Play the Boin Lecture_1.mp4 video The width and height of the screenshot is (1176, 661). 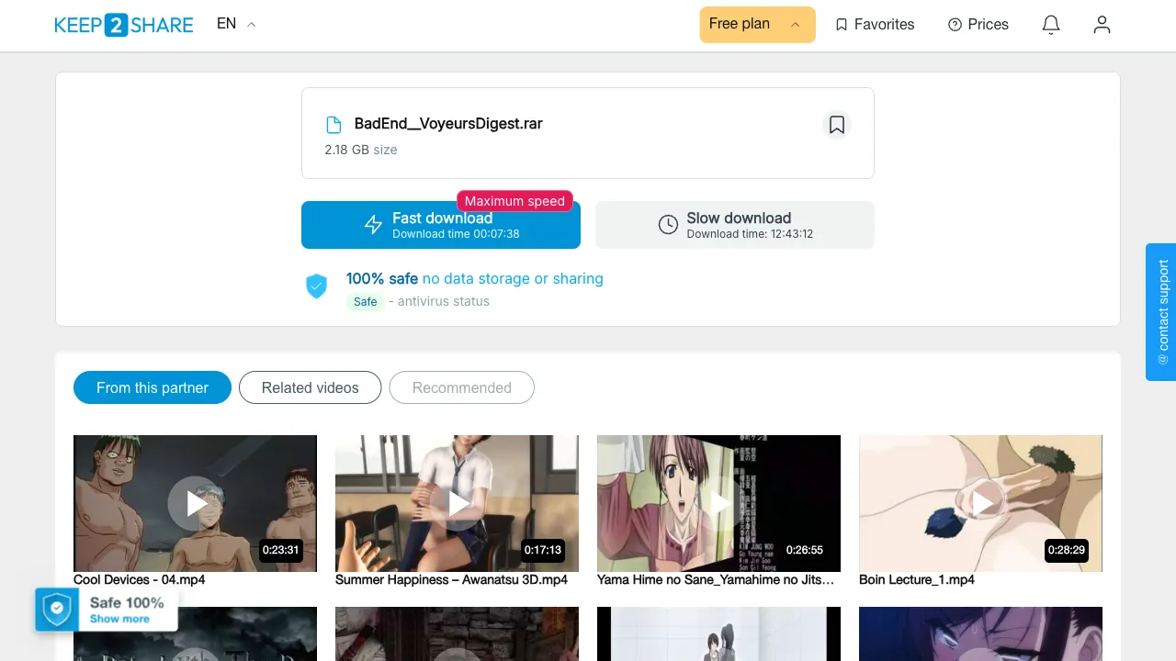(x=980, y=503)
